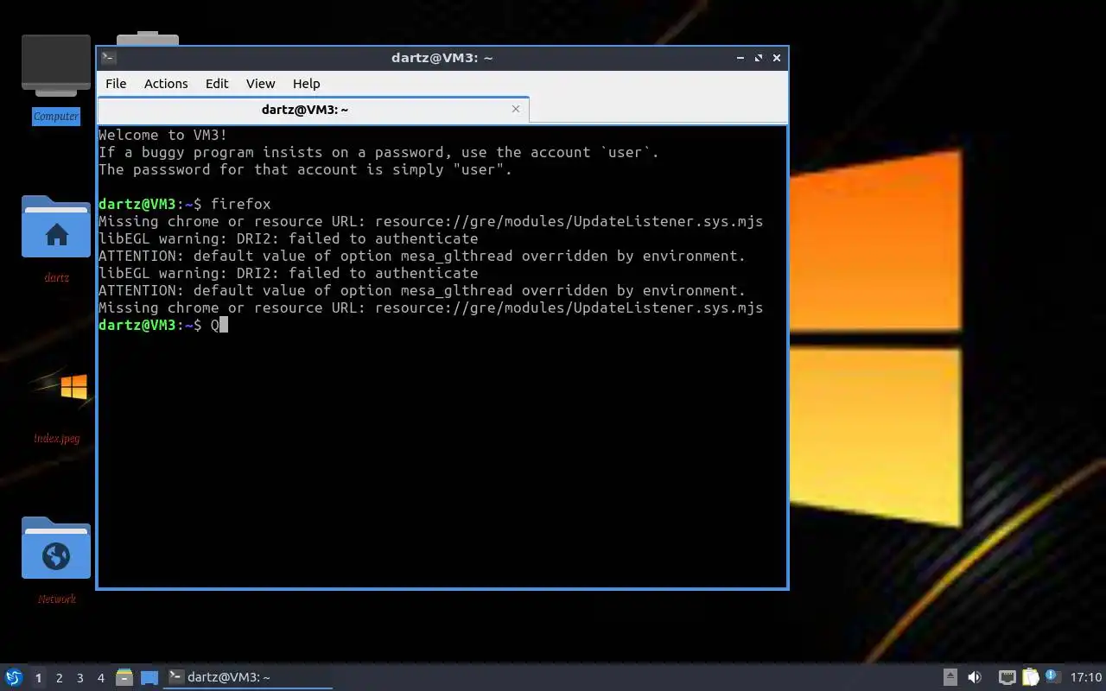Open the clipboard notes tray icon
This screenshot has height=691, width=1106.
point(1030,677)
